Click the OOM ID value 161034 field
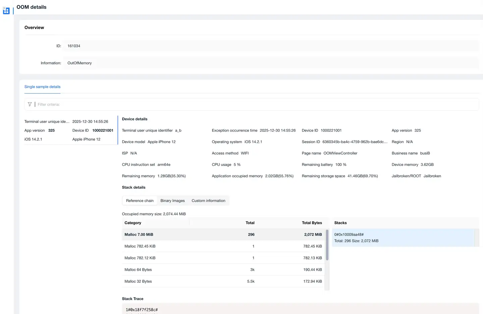The height and width of the screenshot is (314, 483). [x=74, y=46]
